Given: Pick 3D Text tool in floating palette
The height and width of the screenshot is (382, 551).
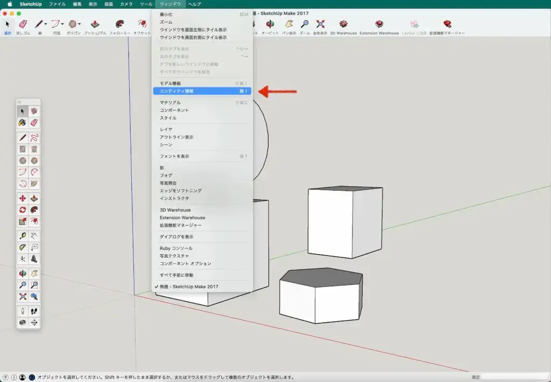Looking at the screenshot, I should (x=34, y=259).
